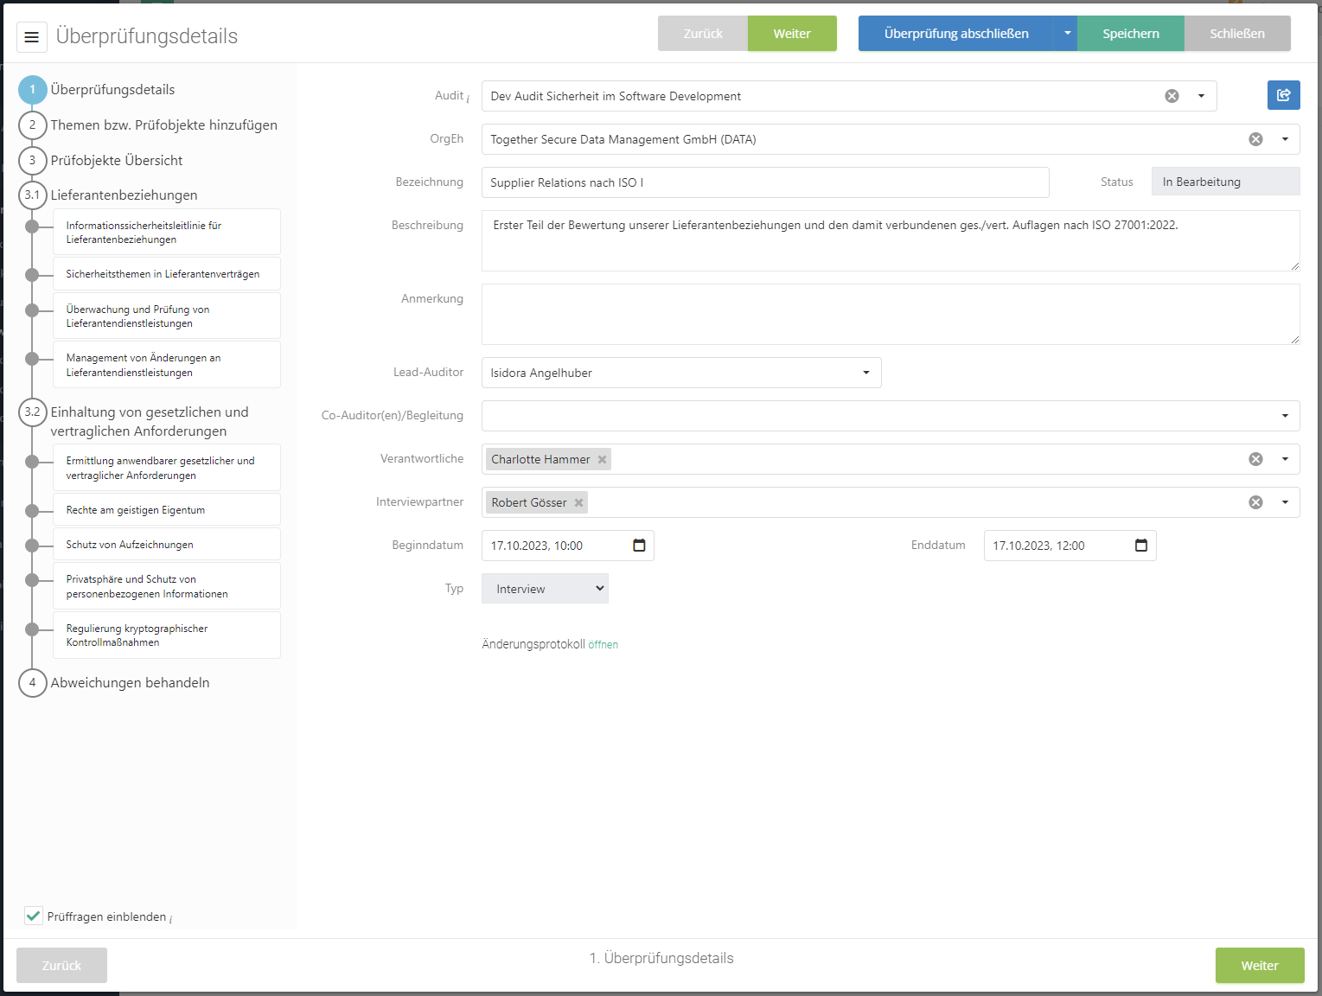Click the Speichern button
Screen dimensions: 1322x996
(1130, 34)
